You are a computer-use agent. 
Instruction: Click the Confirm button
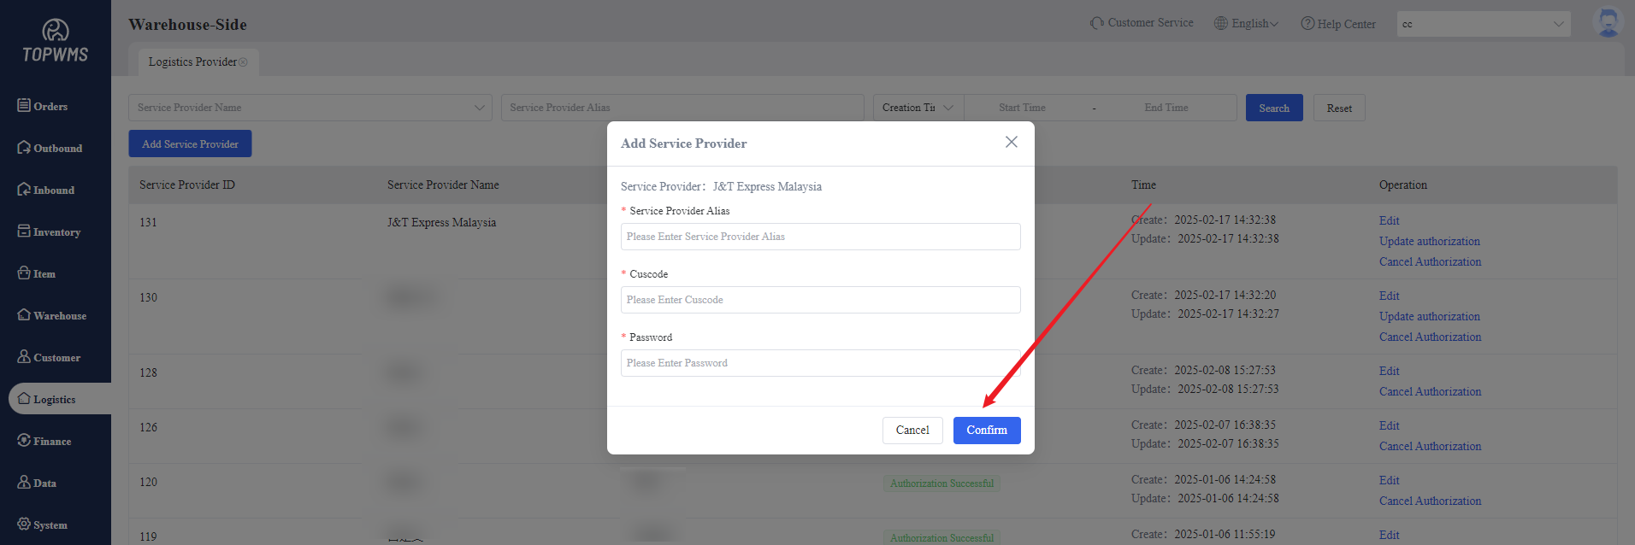click(986, 431)
